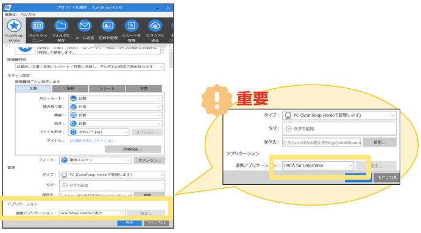
Task: Switch to the 文書 tab
Action: tap(33, 88)
